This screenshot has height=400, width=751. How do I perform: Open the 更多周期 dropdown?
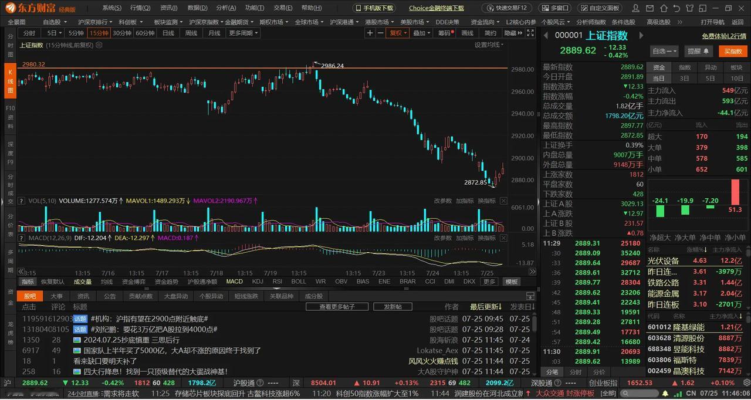point(243,33)
